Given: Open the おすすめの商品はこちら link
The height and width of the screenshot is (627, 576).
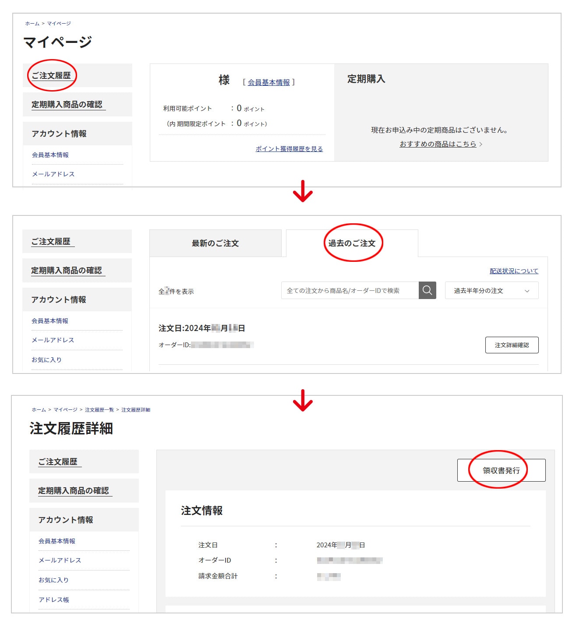Looking at the screenshot, I should click(x=438, y=144).
